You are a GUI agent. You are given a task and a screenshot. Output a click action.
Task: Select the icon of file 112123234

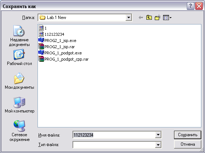coord(41,34)
